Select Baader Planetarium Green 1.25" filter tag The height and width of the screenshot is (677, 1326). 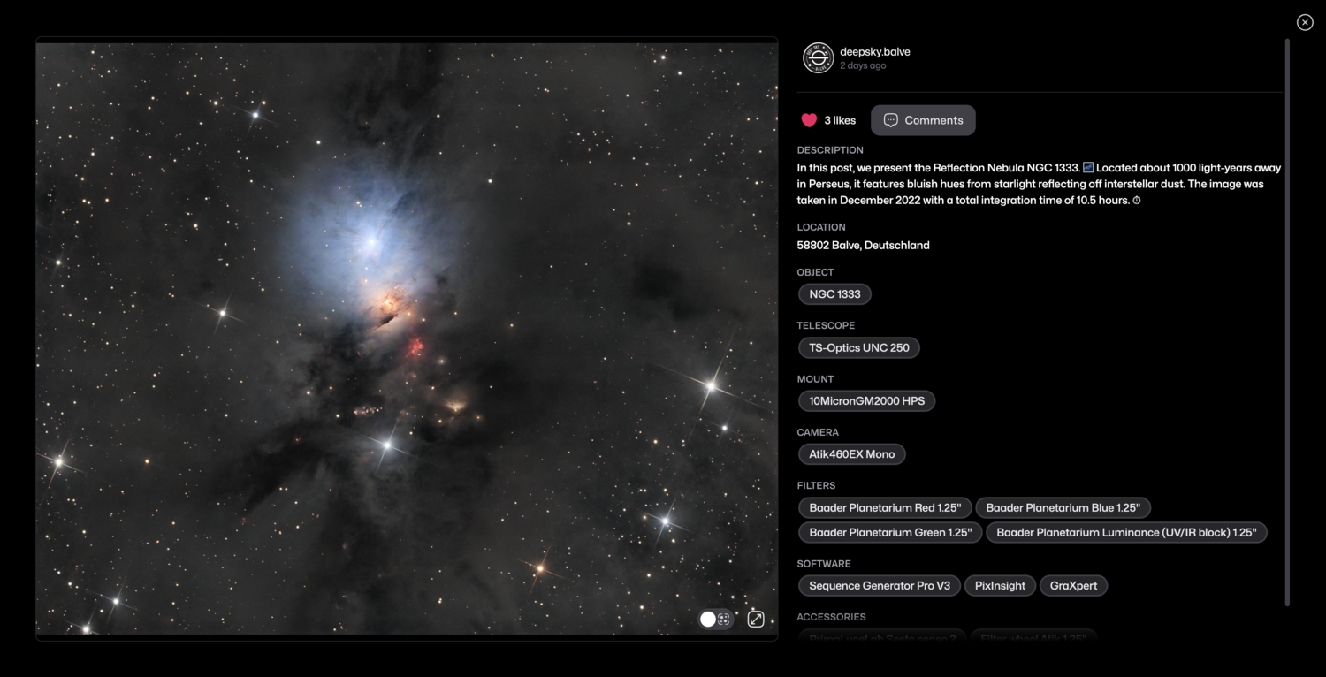click(x=889, y=533)
